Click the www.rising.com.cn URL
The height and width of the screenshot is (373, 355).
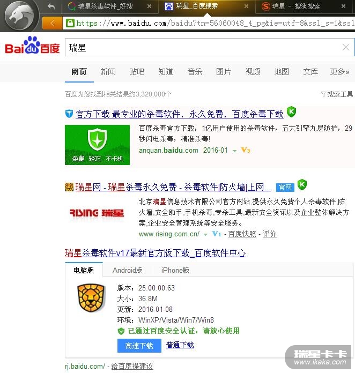click(x=169, y=234)
